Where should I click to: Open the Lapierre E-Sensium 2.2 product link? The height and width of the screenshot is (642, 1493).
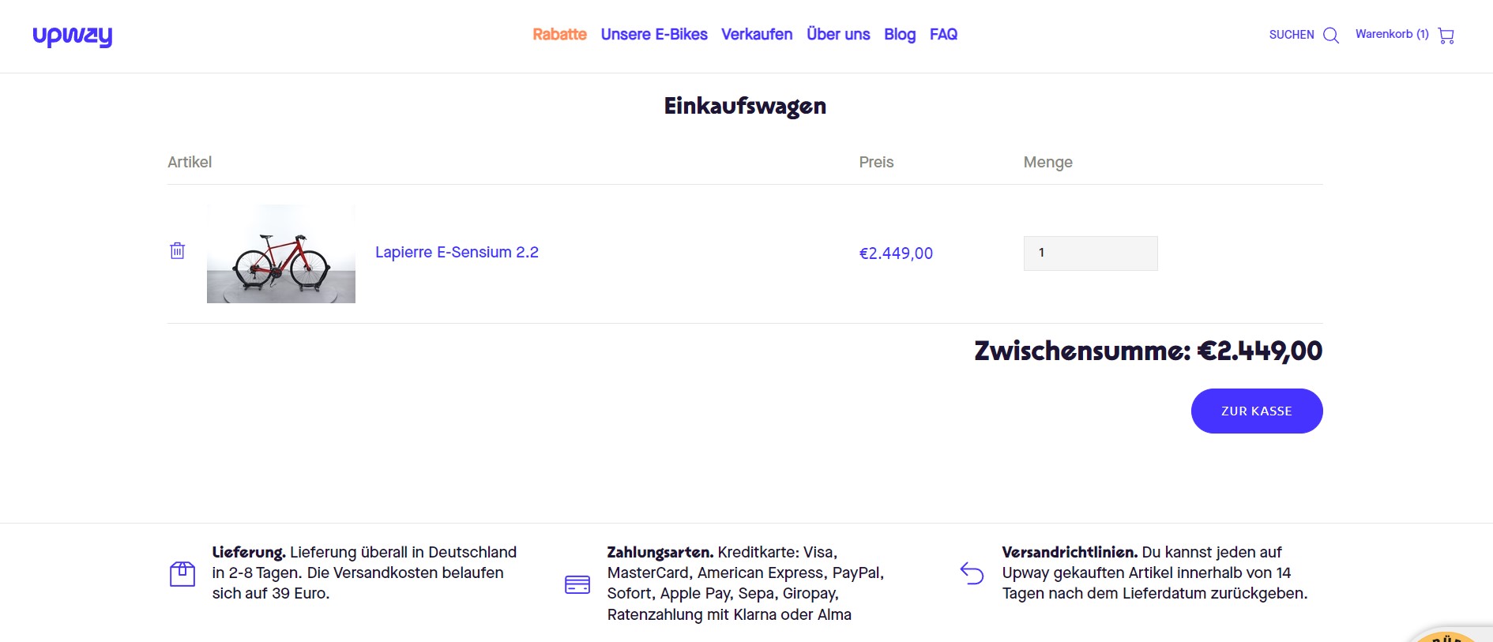click(x=457, y=252)
